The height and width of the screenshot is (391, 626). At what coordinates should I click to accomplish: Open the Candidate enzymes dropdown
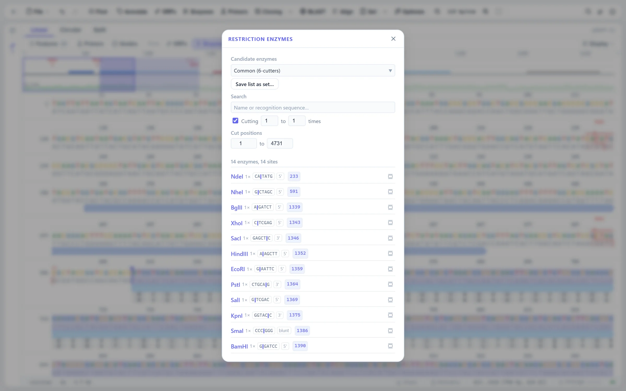[313, 71]
